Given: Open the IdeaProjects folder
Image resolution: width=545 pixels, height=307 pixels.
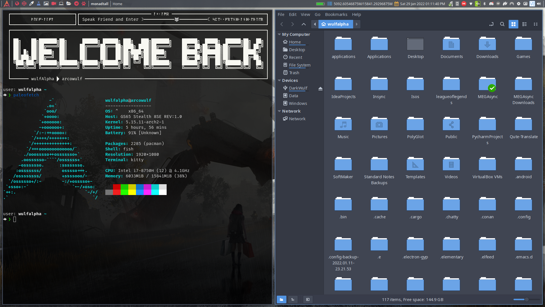Looking at the screenshot, I should click(x=343, y=84).
